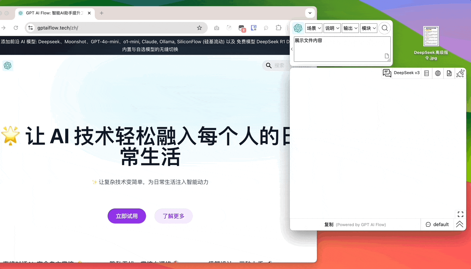Click the broom clear icon
Viewport: 471px width, 269px height.
pos(460,73)
